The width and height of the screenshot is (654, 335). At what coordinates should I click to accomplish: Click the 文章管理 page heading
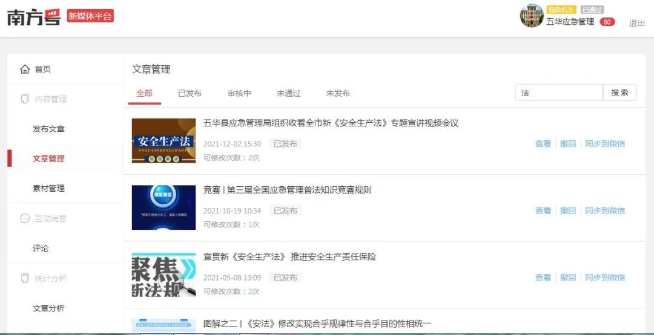click(x=151, y=69)
